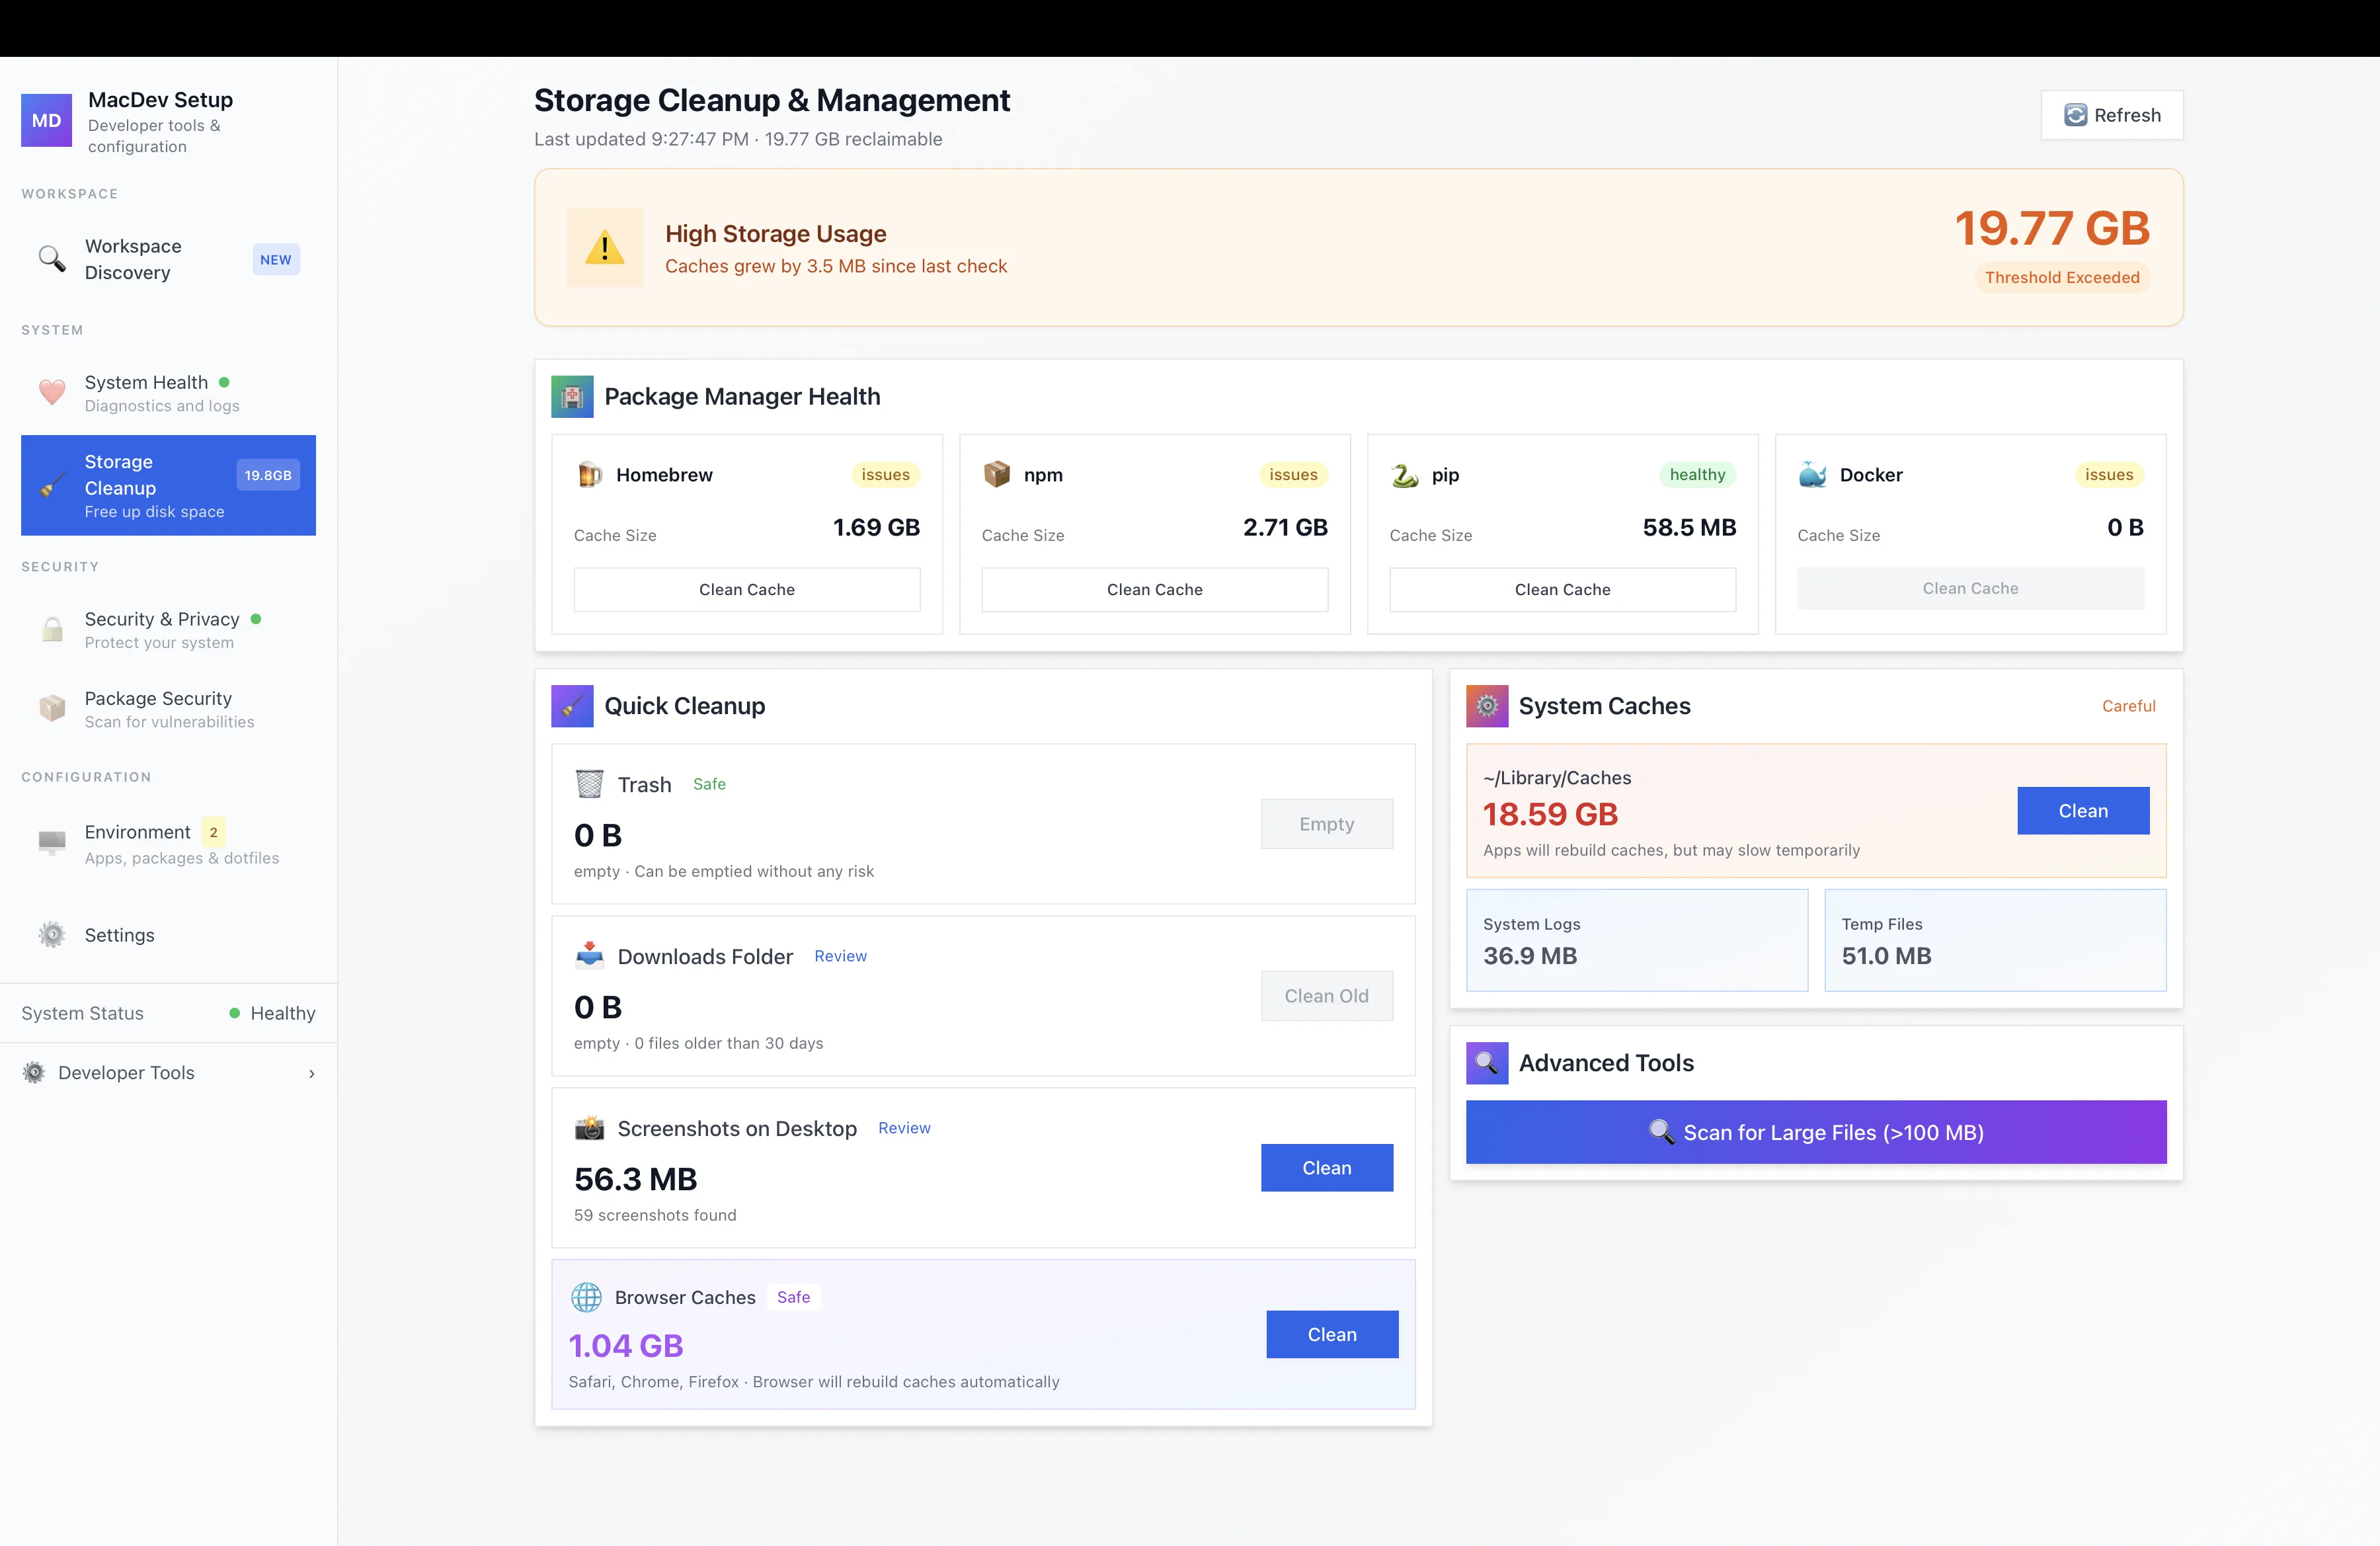Viewport: 2380px width, 1546px height.
Task: Click the Docker whale icon
Action: (x=1812, y=475)
